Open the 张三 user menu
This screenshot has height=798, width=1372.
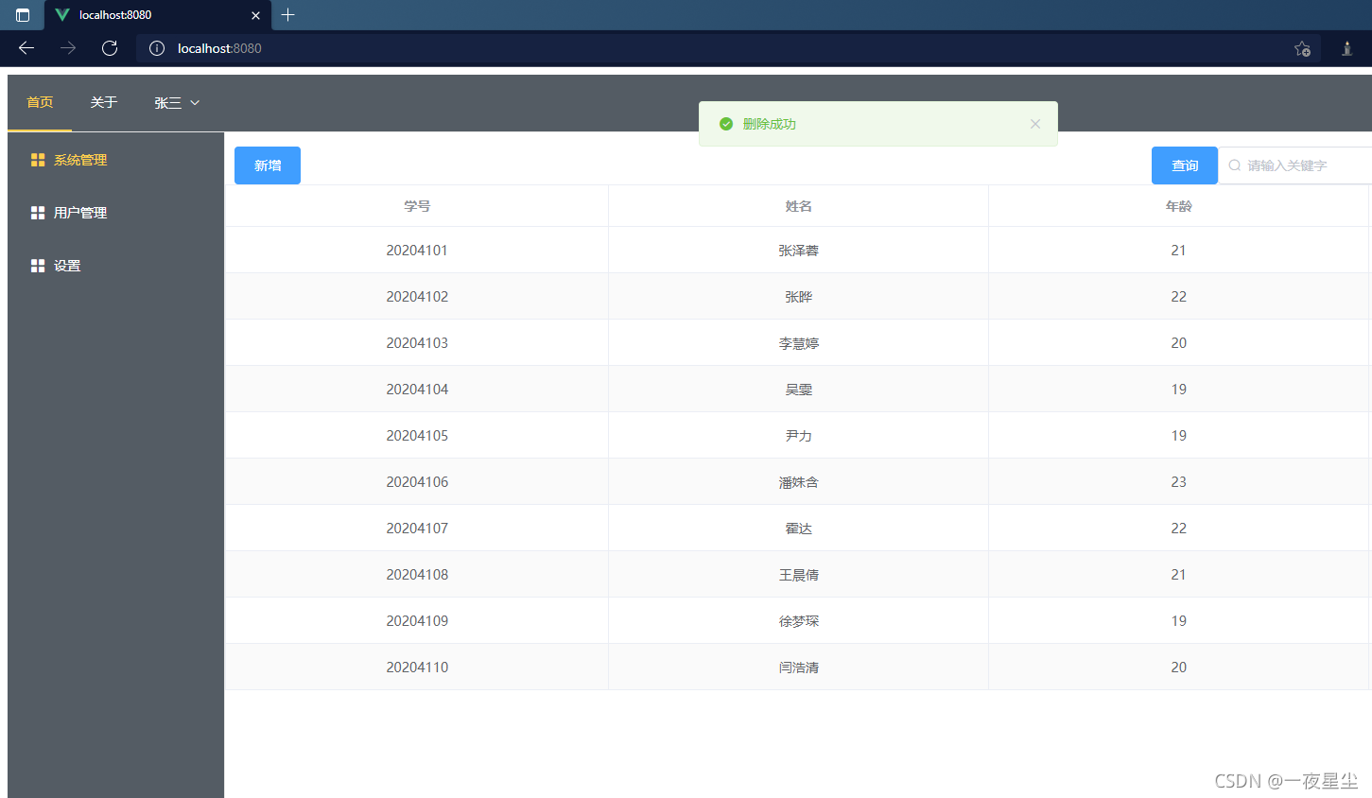point(177,103)
